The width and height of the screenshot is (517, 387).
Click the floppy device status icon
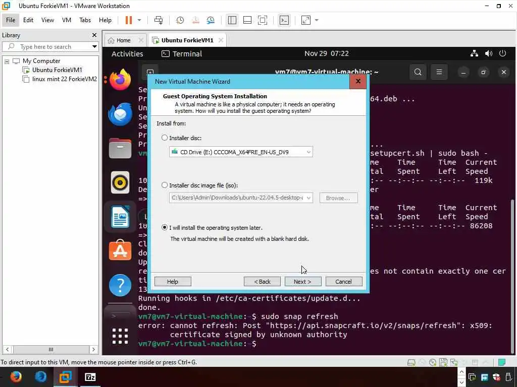(x=443, y=363)
